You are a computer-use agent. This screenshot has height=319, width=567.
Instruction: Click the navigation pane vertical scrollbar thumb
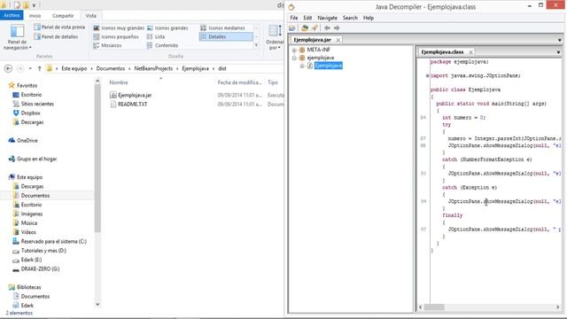(97, 158)
